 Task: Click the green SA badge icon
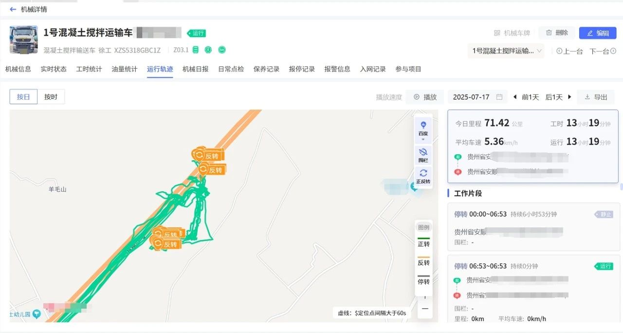[x=221, y=50]
